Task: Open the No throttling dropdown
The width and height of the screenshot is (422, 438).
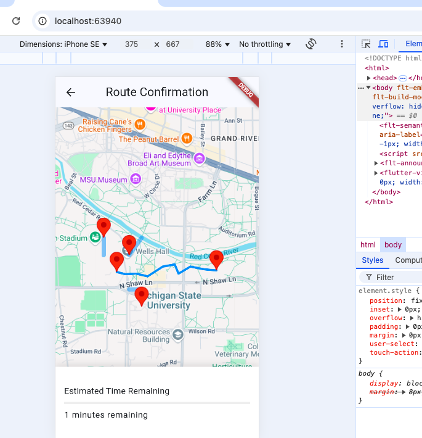Action: click(x=265, y=44)
